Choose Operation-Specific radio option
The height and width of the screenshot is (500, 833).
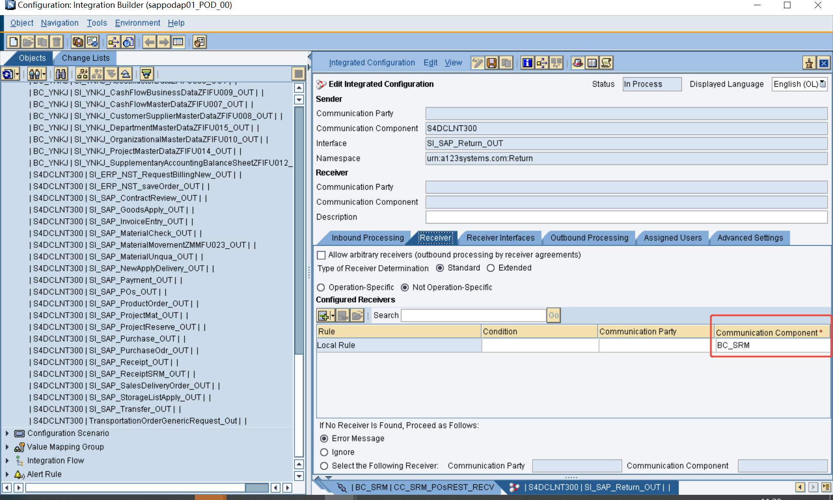click(x=321, y=288)
